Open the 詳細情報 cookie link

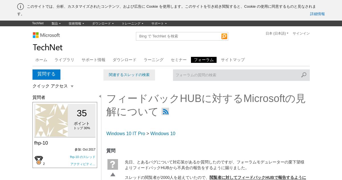coord(317,14)
